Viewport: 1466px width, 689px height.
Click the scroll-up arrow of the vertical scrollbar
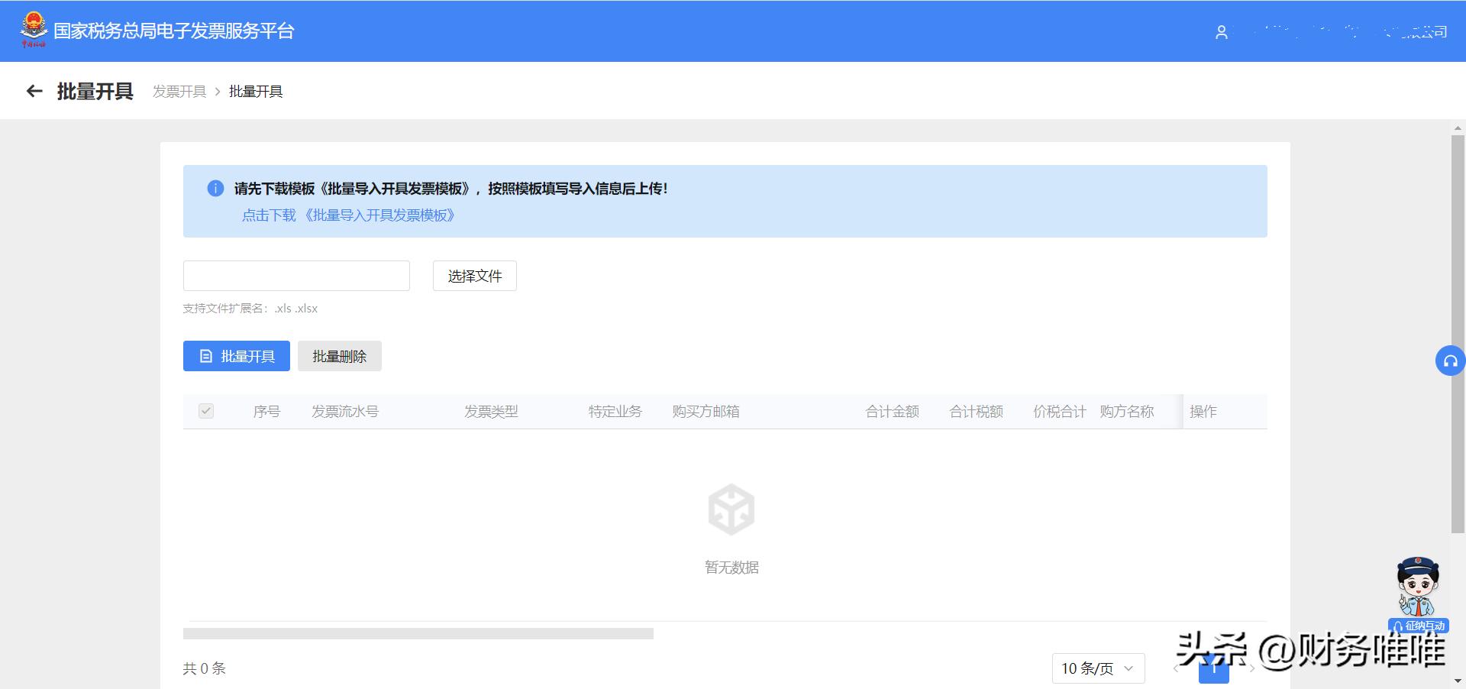1458,128
